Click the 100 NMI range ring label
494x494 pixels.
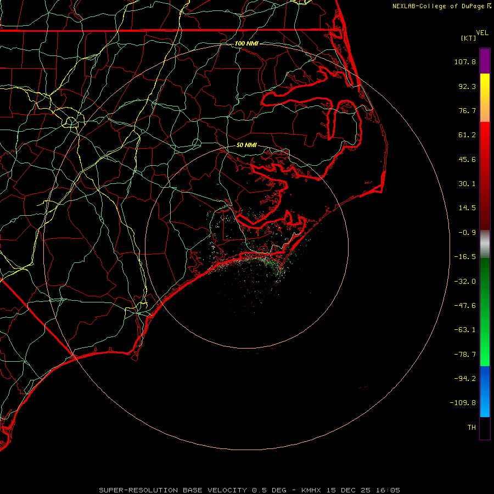[246, 43]
